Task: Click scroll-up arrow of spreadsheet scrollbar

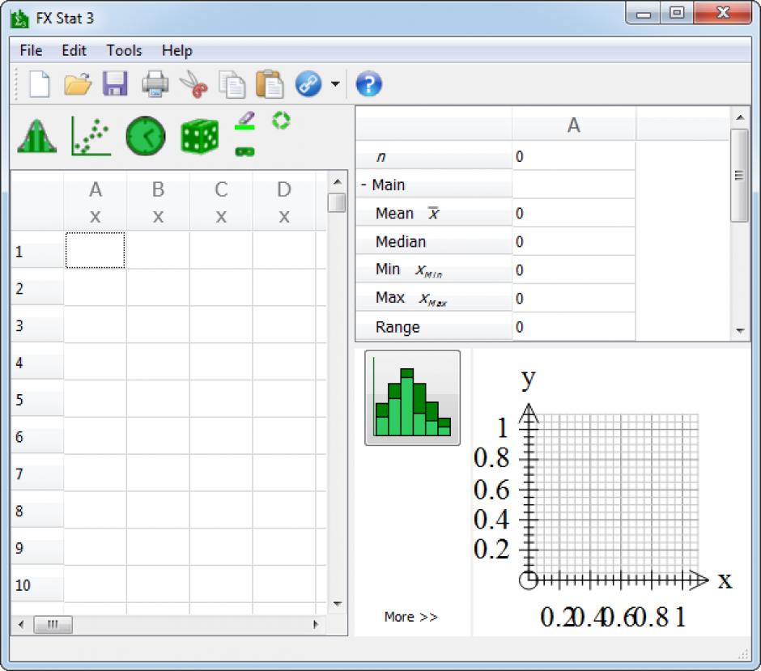Action: 338,182
